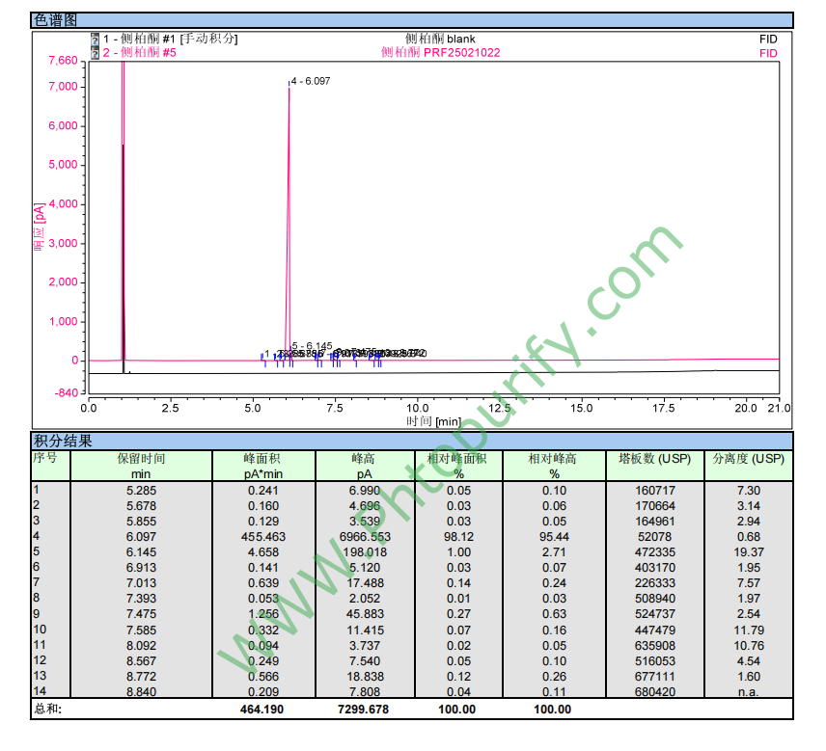Image resolution: width=826 pixels, height=751 pixels.
Task: Click peak label '4 - 6.097'
Action: click(x=311, y=81)
